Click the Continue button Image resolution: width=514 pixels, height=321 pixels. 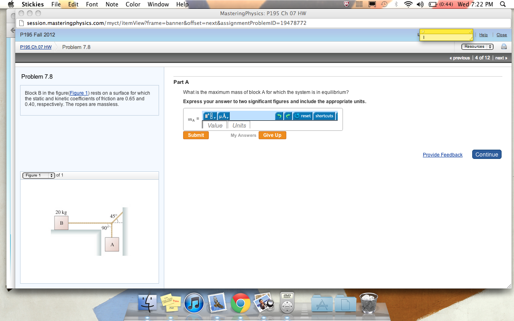point(487,154)
